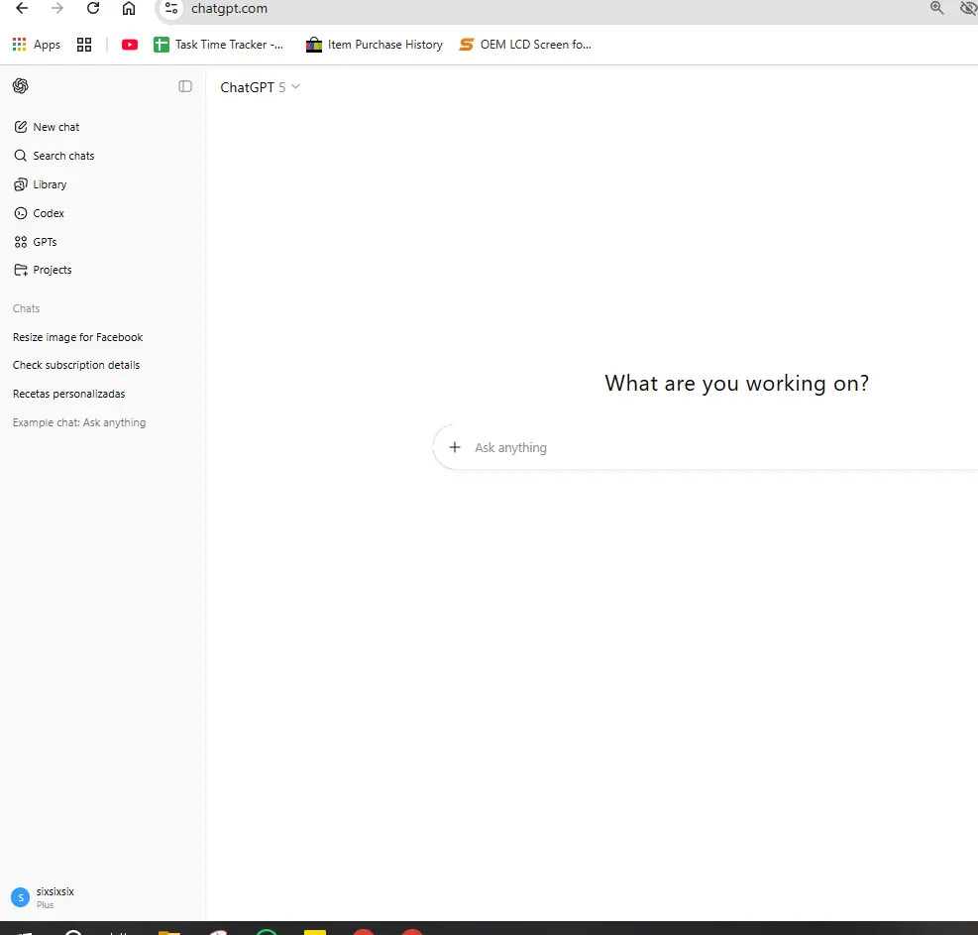Open chat 'Check subscription details'
The height and width of the screenshot is (935, 978).
76,365
